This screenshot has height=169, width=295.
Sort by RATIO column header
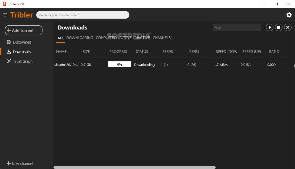[x=274, y=52]
